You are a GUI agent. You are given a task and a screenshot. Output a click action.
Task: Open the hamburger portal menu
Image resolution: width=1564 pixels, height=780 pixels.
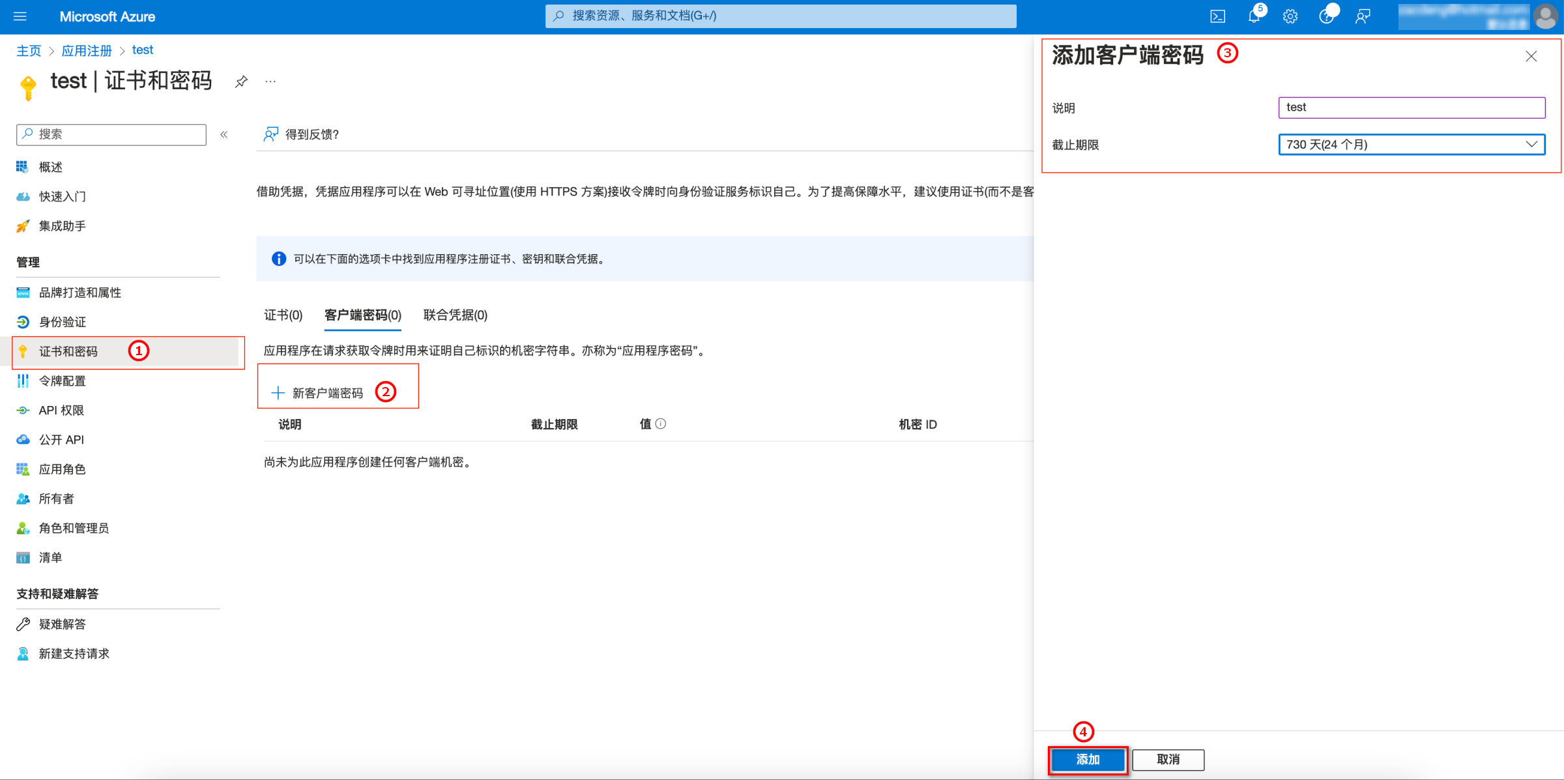point(20,16)
